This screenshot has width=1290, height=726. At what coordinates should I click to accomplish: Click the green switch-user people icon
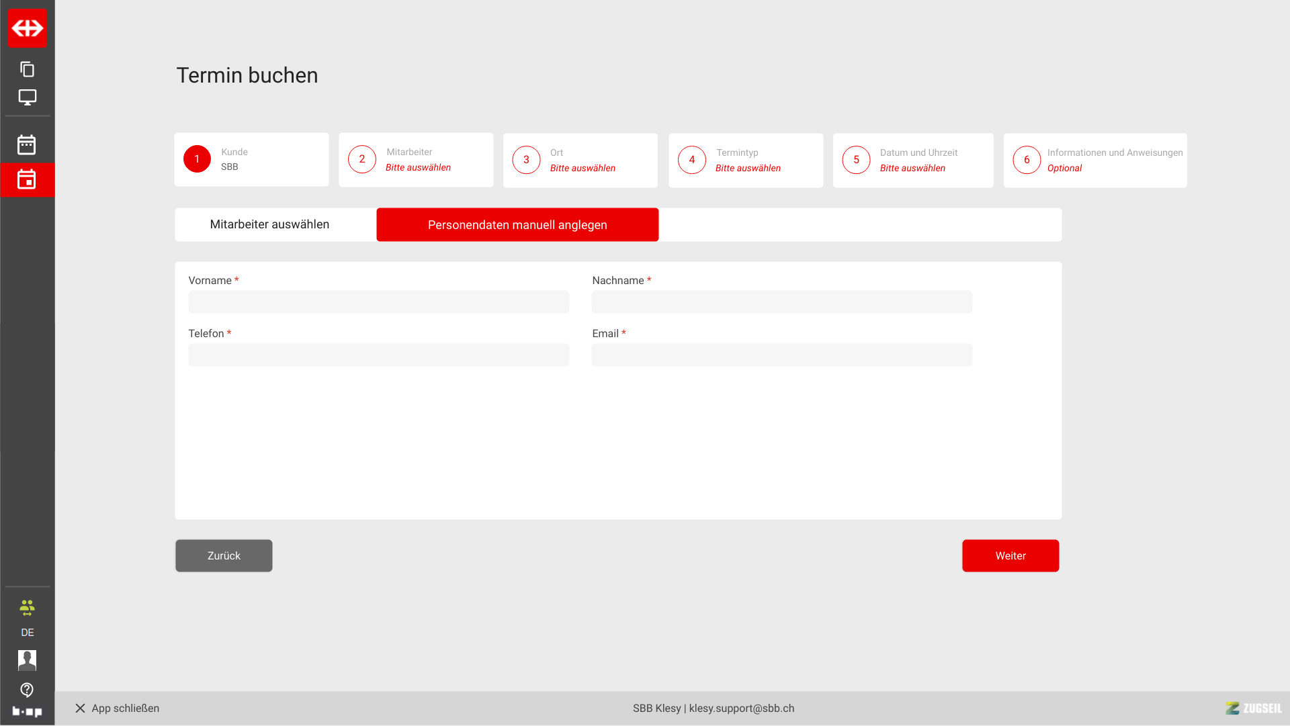27,608
